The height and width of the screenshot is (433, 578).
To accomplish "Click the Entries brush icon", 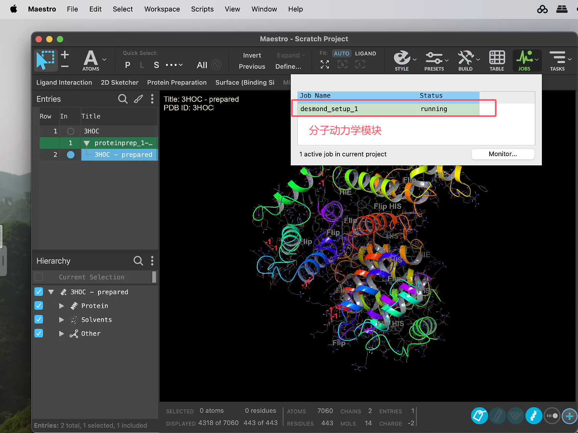I will point(138,99).
